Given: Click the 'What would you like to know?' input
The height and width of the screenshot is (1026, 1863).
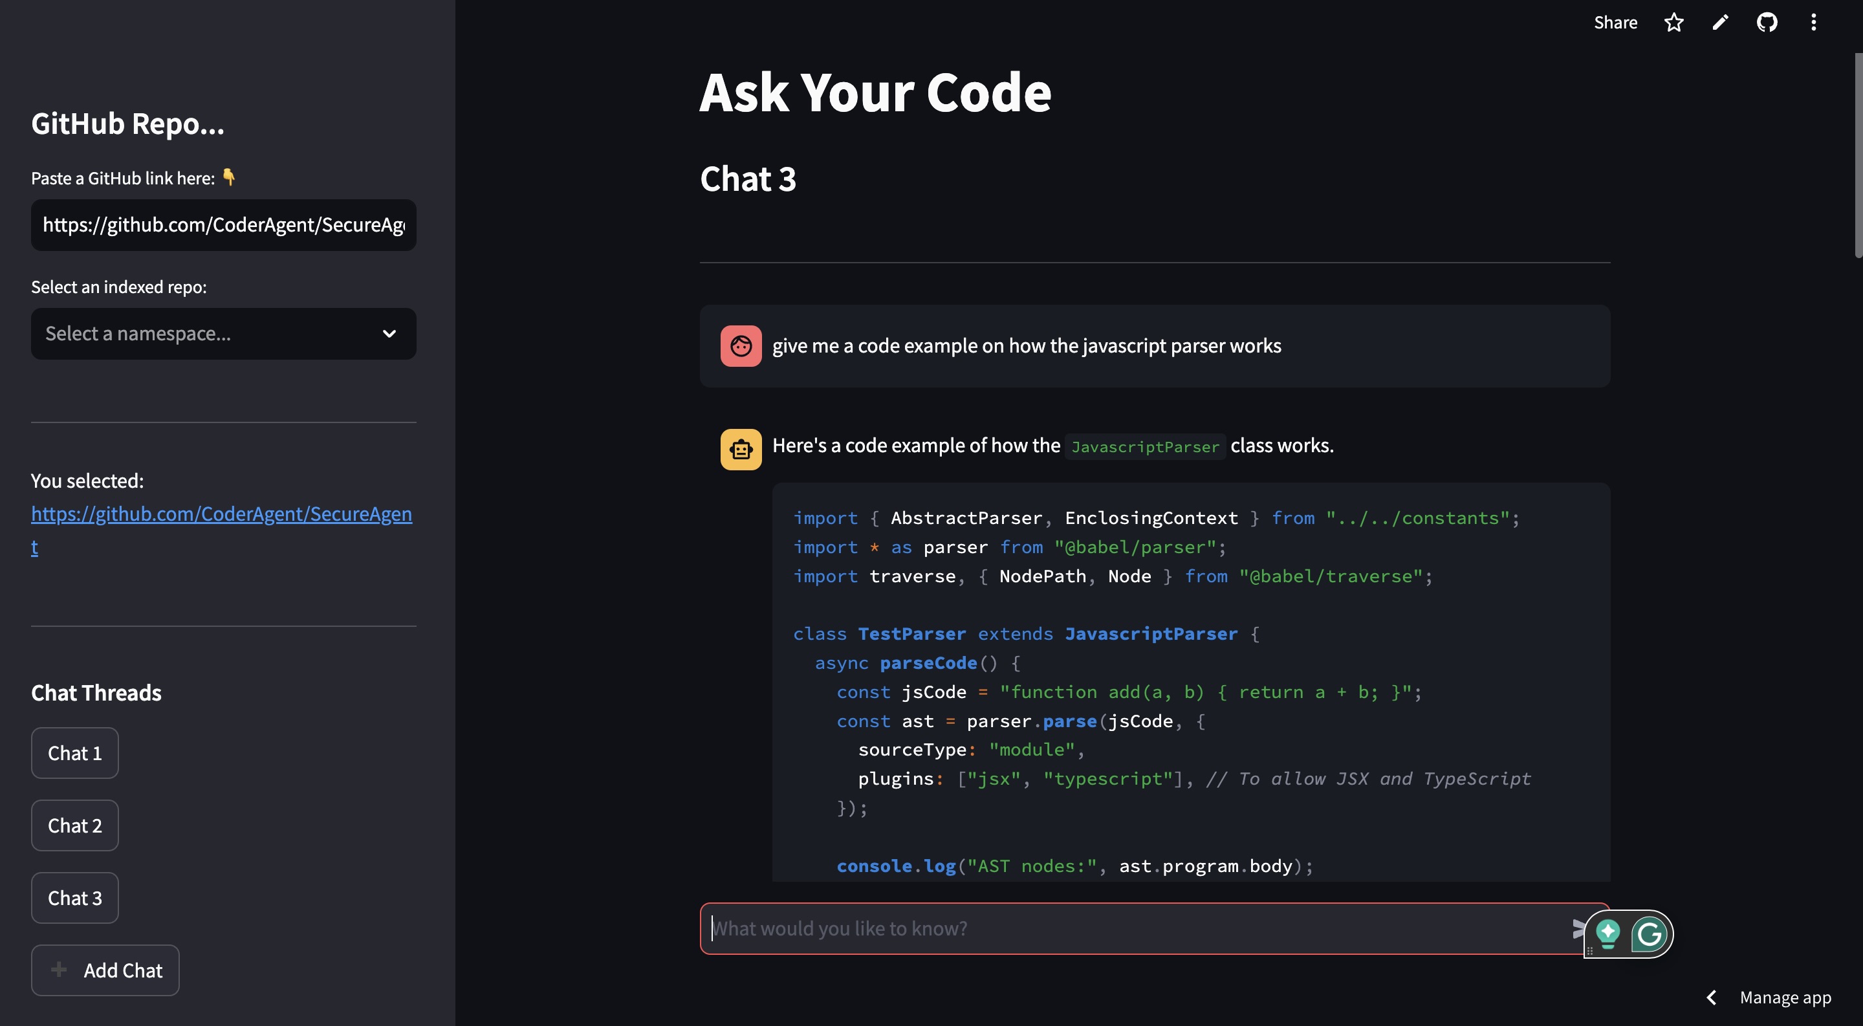Looking at the screenshot, I should point(1135,928).
